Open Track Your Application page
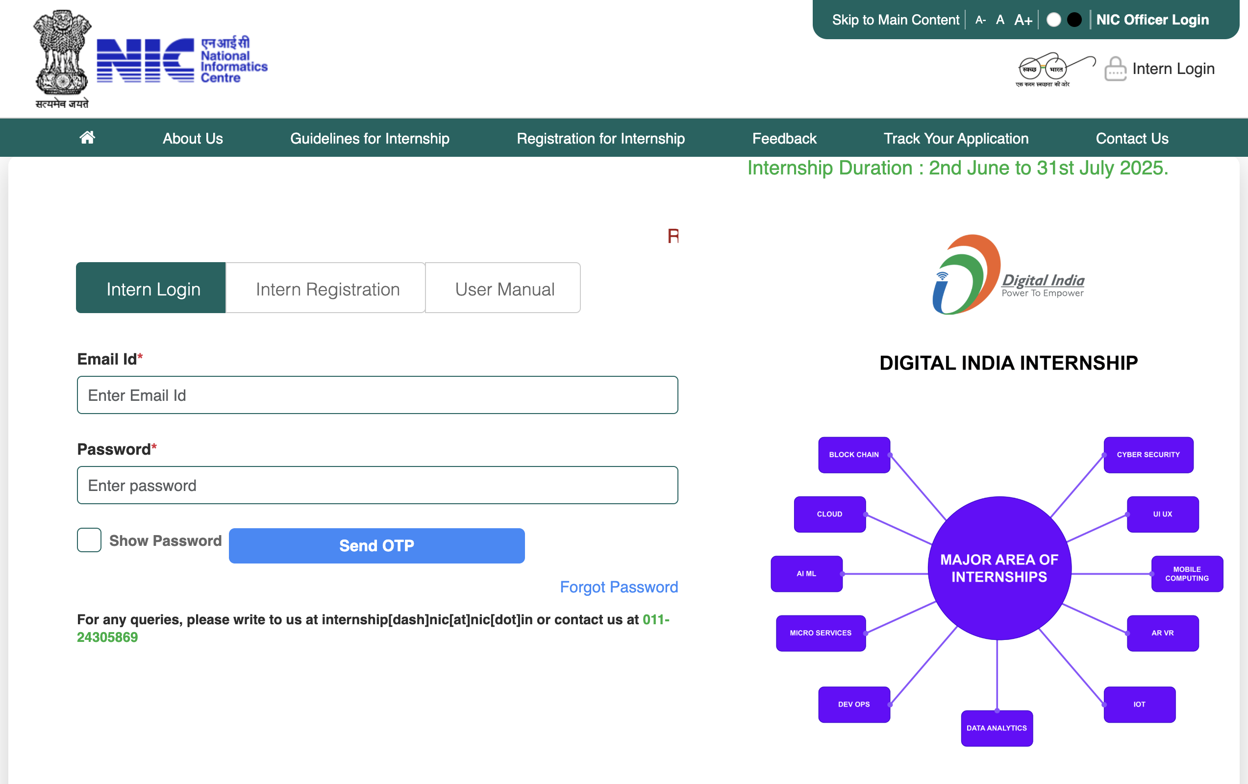Image resolution: width=1248 pixels, height=784 pixels. point(956,138)
